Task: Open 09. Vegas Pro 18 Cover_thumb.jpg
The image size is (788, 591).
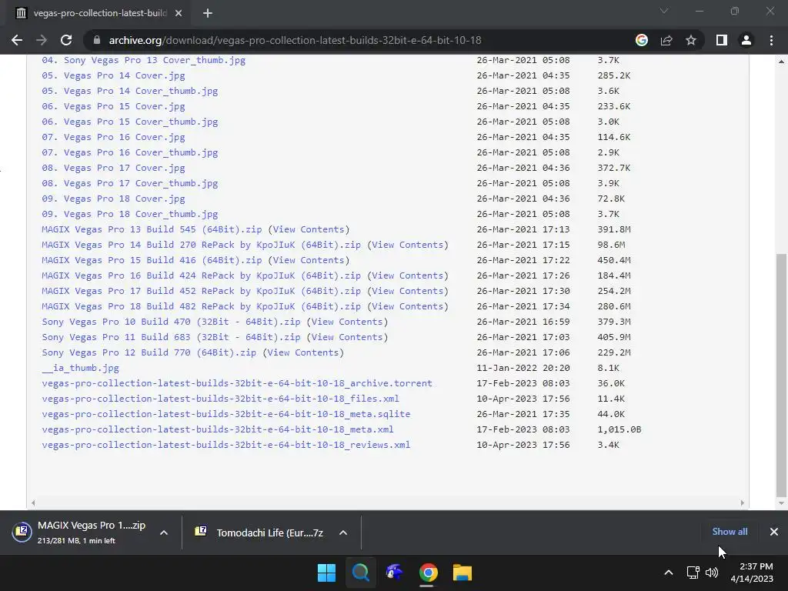Action: [x=129, y=214]
